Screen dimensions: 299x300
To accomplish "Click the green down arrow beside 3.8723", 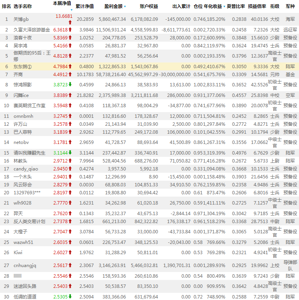I will [70, 84].
